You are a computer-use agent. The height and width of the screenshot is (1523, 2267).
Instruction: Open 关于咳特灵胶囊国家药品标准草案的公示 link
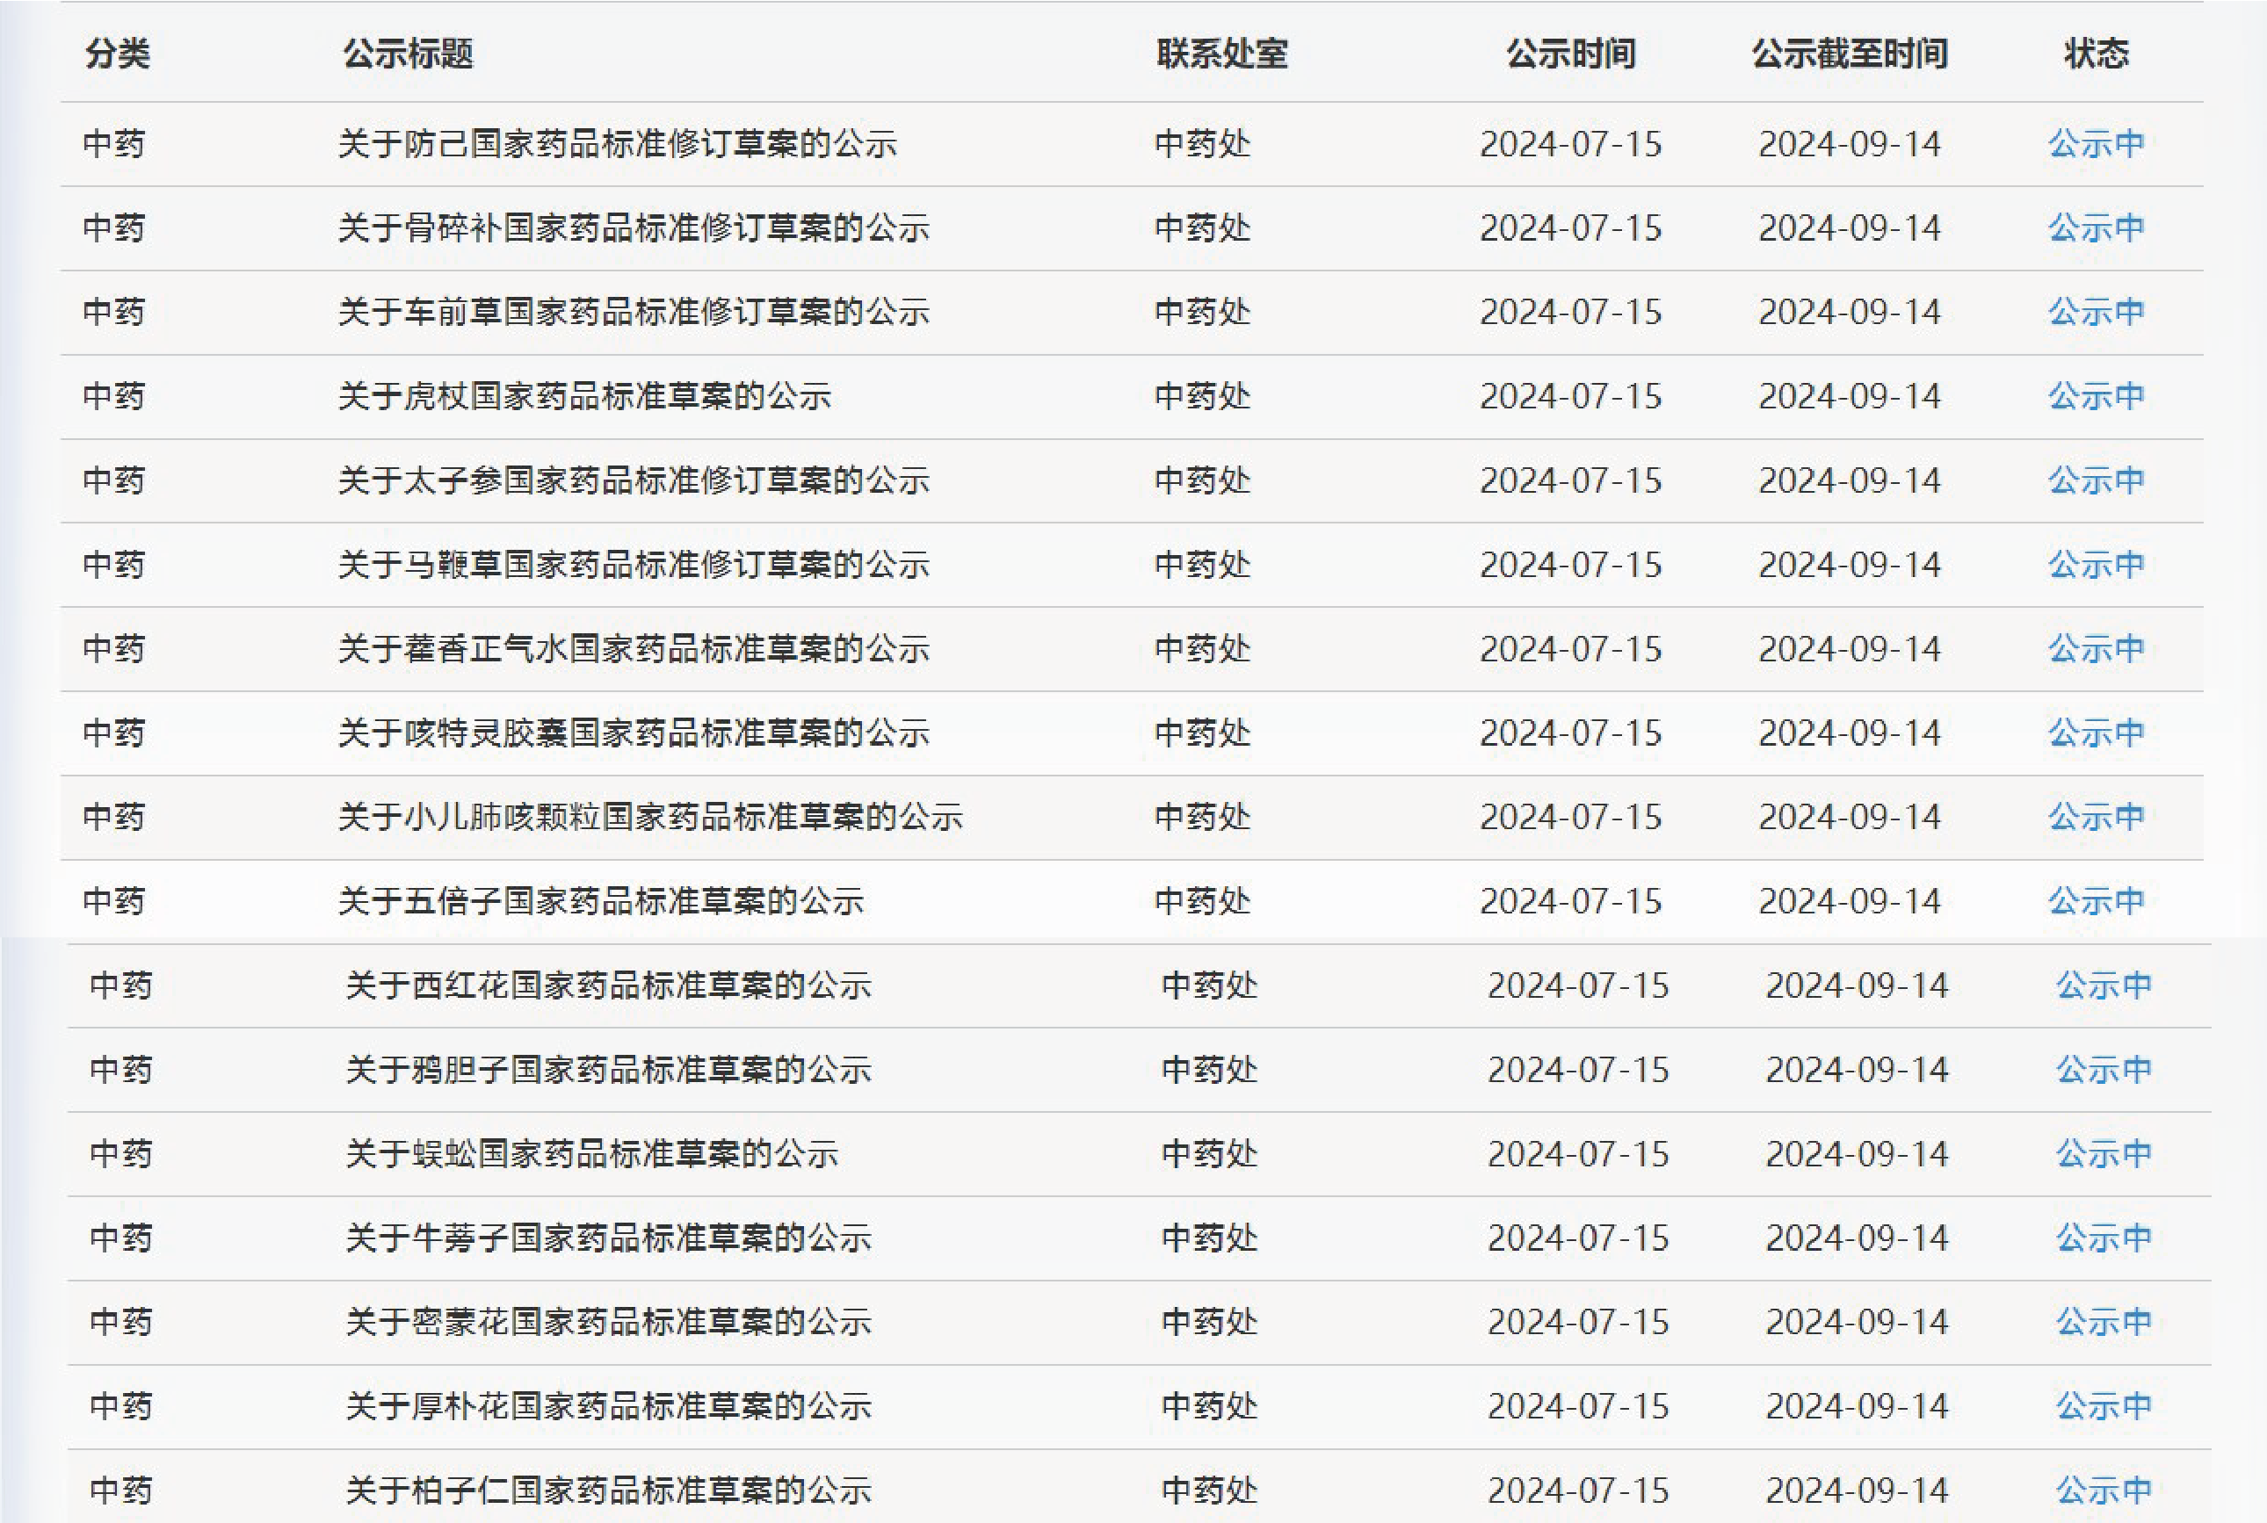click(634, 733)
